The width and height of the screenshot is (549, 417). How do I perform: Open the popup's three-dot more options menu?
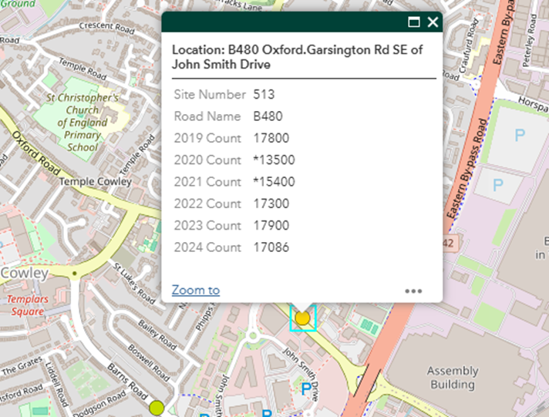point(413,291)
